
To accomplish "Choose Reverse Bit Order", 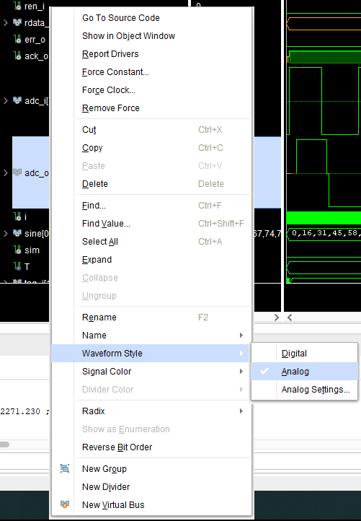I will click(x=151, y=447).
